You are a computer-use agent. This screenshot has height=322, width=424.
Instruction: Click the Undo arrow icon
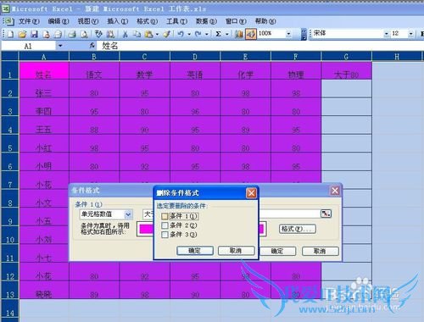(181, 34)
